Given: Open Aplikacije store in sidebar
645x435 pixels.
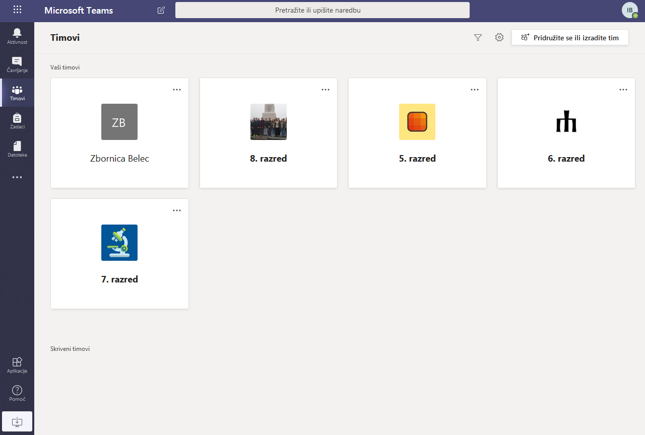Looking at the screenshot, I should coord(17,365).
